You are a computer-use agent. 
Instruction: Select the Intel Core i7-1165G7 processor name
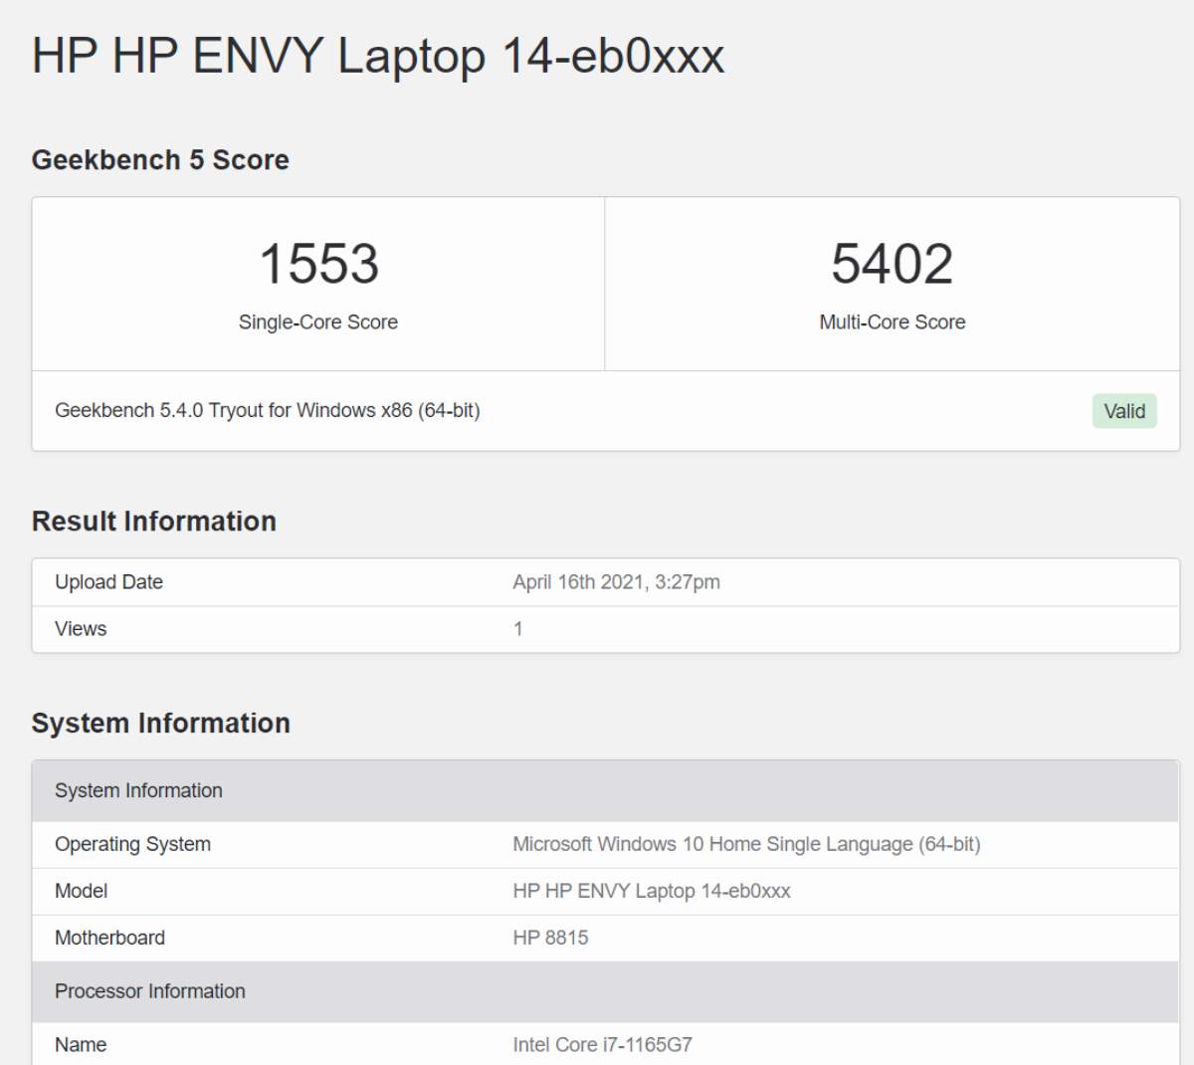click(602, 1044)
